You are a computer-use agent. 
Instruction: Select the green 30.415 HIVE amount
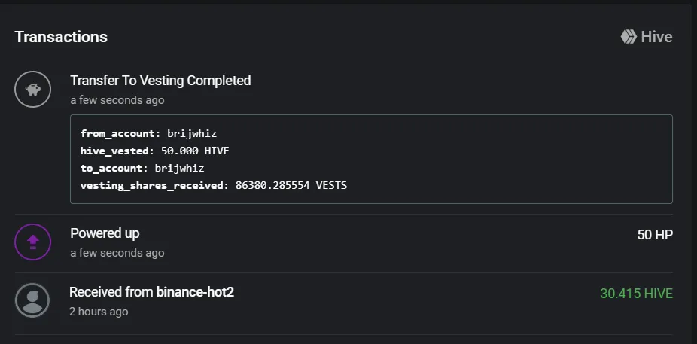tap(637, 294)
